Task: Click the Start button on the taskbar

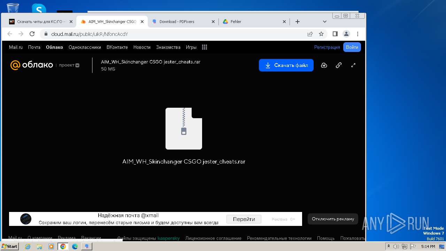Action: (9, 246)
